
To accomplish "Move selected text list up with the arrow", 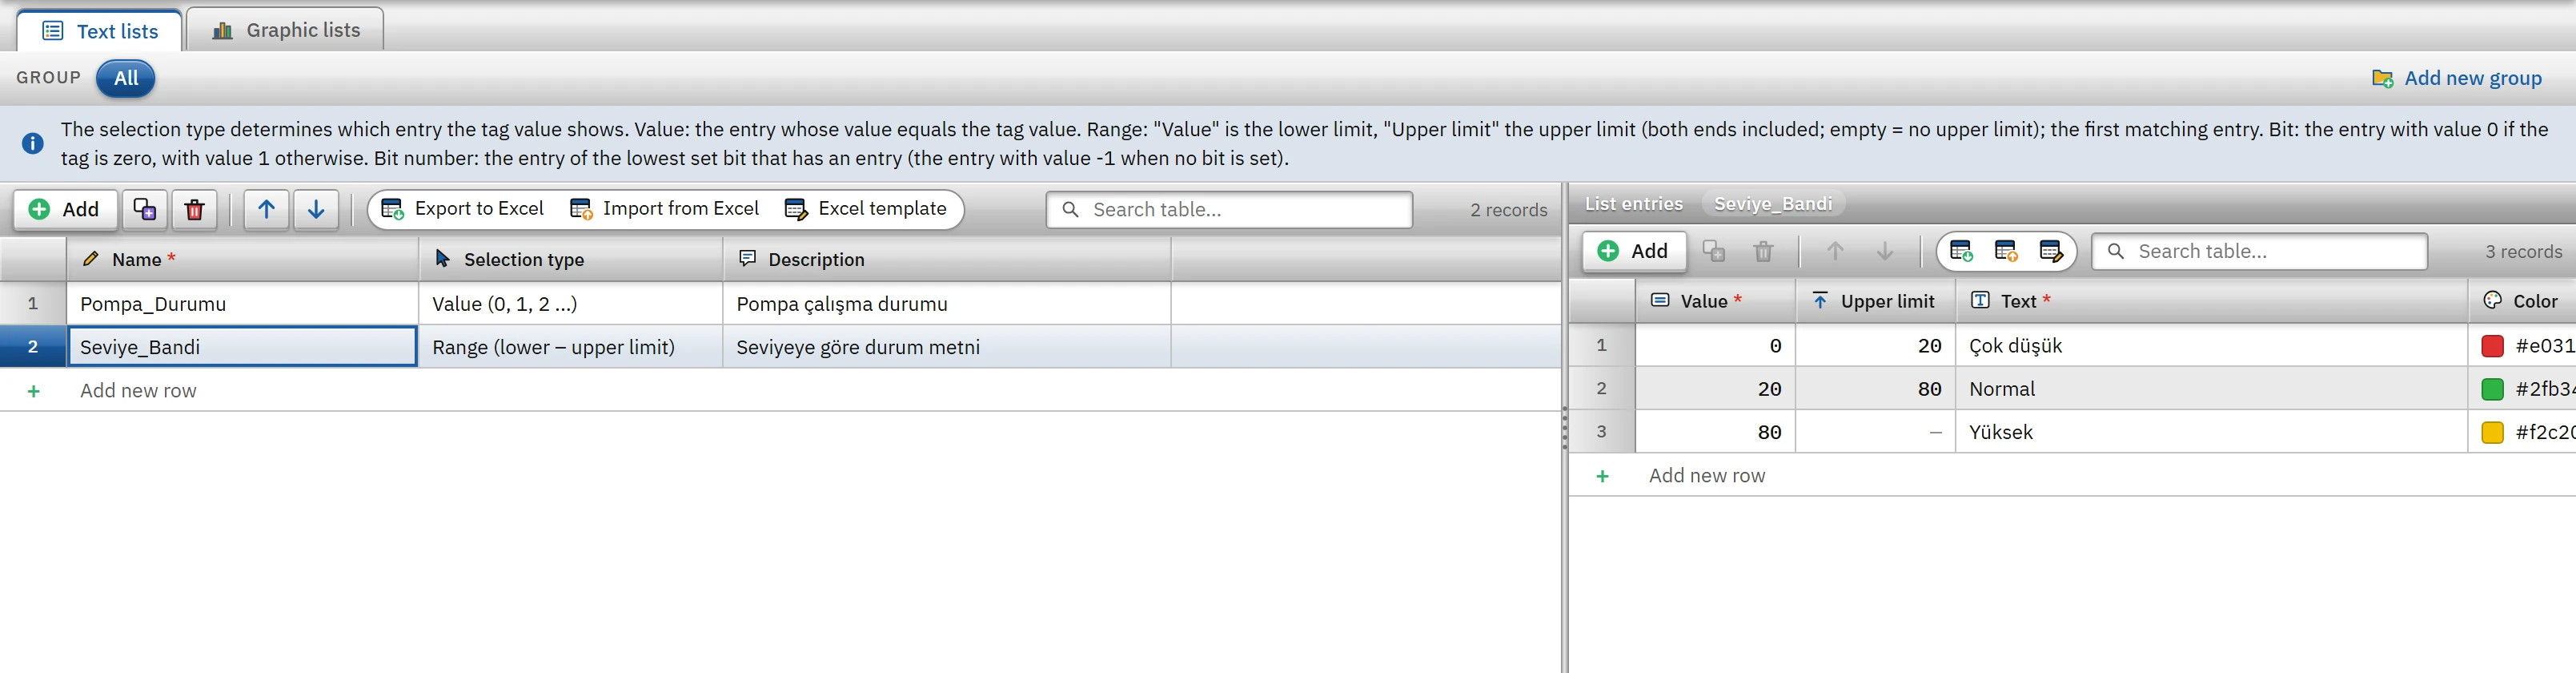I will click(266, 209).
